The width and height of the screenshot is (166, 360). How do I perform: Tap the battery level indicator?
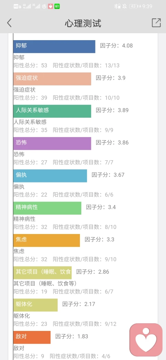(x=135, y=7)
